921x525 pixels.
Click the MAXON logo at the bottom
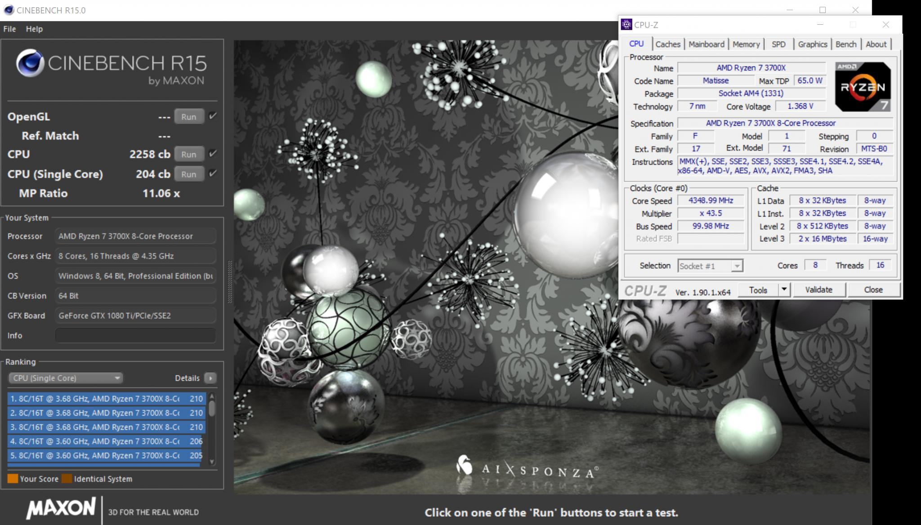click(61, 509)
